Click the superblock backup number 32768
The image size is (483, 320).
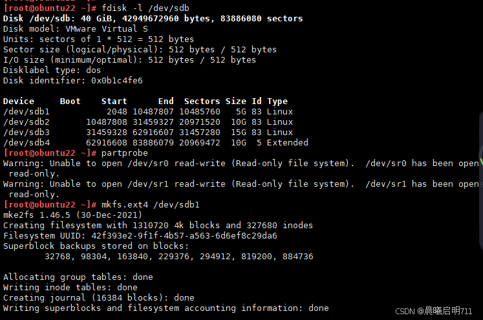point(58,256)
